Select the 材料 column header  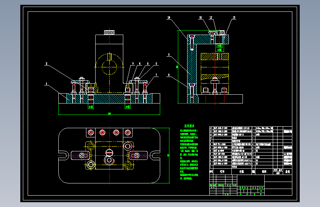(264, 172)
